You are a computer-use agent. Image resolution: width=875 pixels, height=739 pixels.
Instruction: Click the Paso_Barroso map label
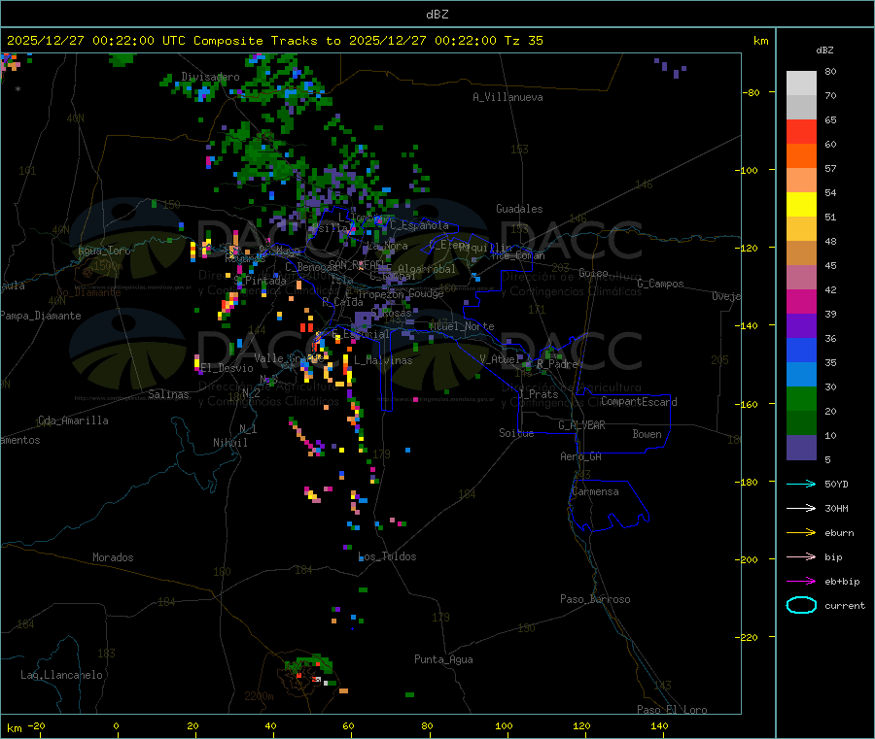[595, 599]
